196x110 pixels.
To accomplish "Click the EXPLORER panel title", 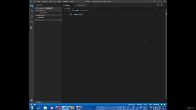I will tap(39, 5).
